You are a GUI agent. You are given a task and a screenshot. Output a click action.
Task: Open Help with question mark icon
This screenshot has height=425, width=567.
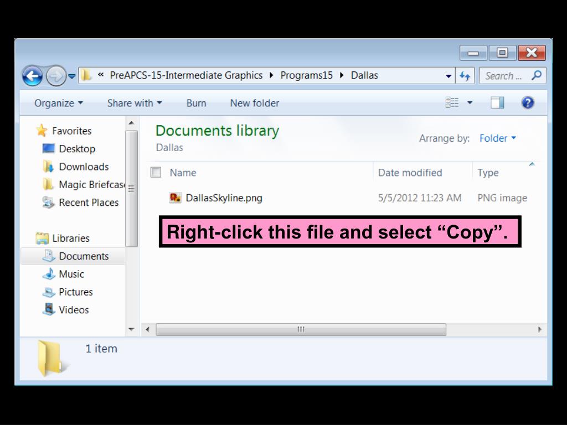tap(528, 102)
